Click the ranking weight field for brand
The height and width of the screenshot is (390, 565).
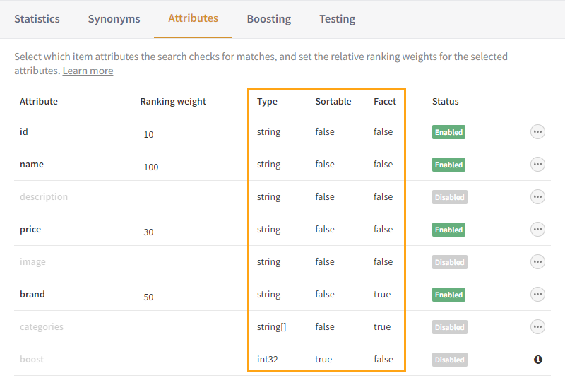(x=149, y=297)
